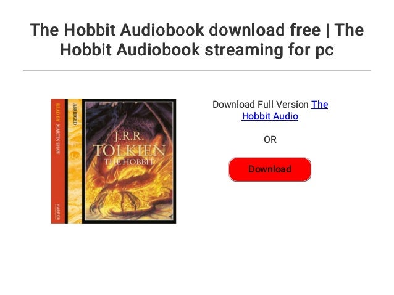This screenshot has height=295, width=394.
Task: Click the page heading about Hobbit Audiobook
Action: pyautogui.click(x=197, y=39)
